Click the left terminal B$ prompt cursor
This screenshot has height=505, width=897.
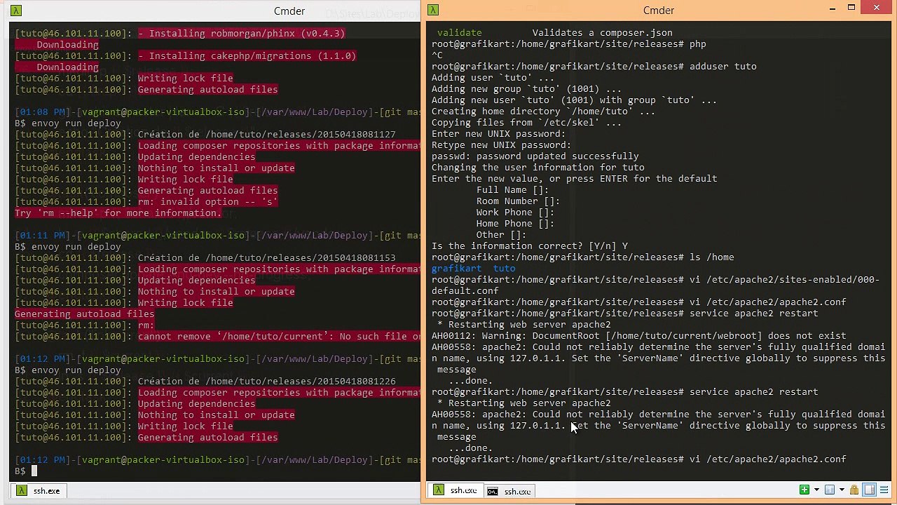tap(34, 471)
